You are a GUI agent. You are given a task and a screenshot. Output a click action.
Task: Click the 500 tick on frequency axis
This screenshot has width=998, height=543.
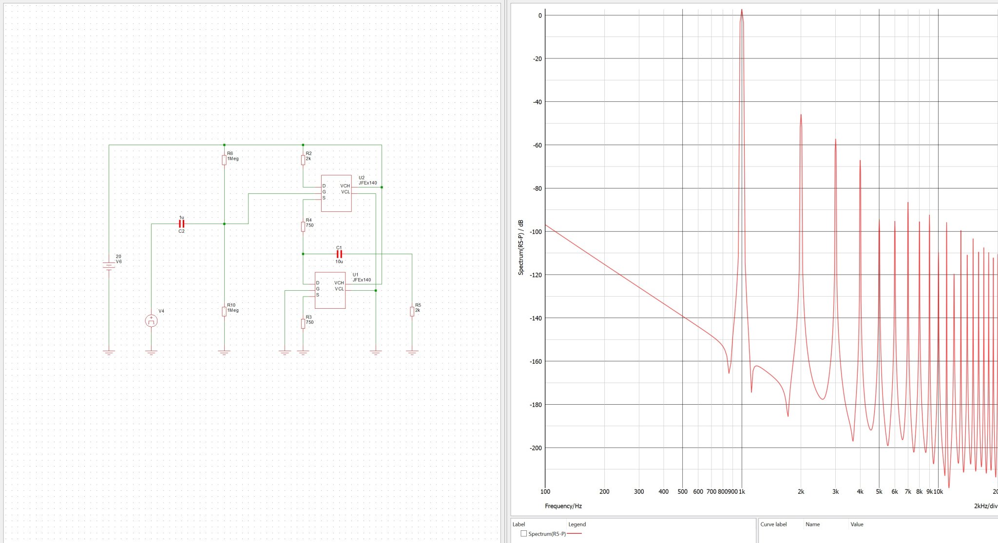pyautogui.click(x=682, y=492)
